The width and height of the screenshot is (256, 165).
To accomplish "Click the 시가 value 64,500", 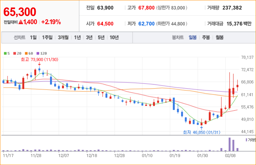I will [x=105, y=24].
